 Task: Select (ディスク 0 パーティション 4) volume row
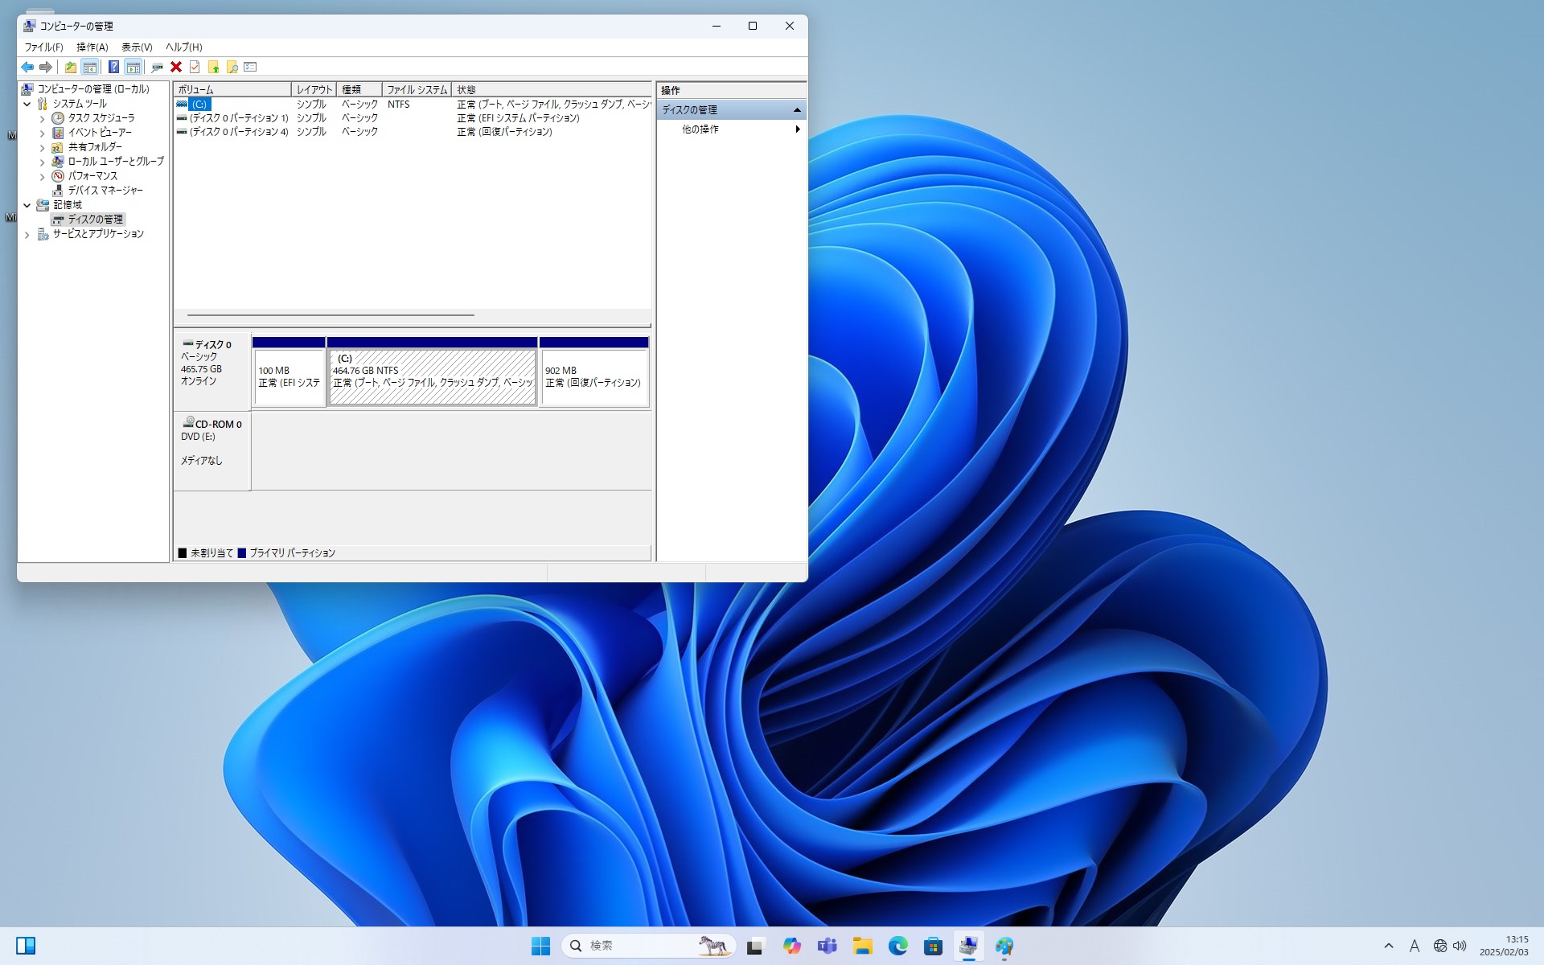coord(412,132)
